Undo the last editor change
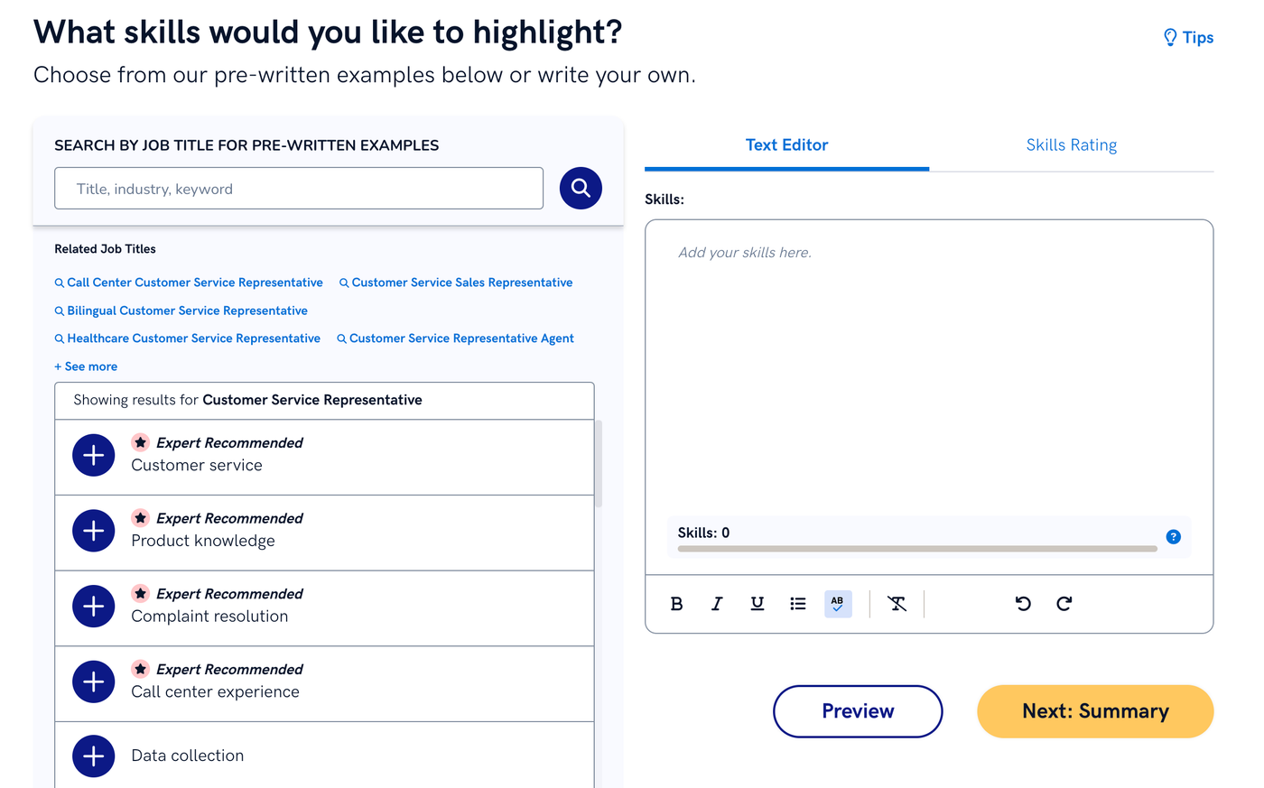The height and width of the screenshot is (788, 1264). point(1023,604)
